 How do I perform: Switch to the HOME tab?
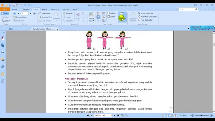14,9
